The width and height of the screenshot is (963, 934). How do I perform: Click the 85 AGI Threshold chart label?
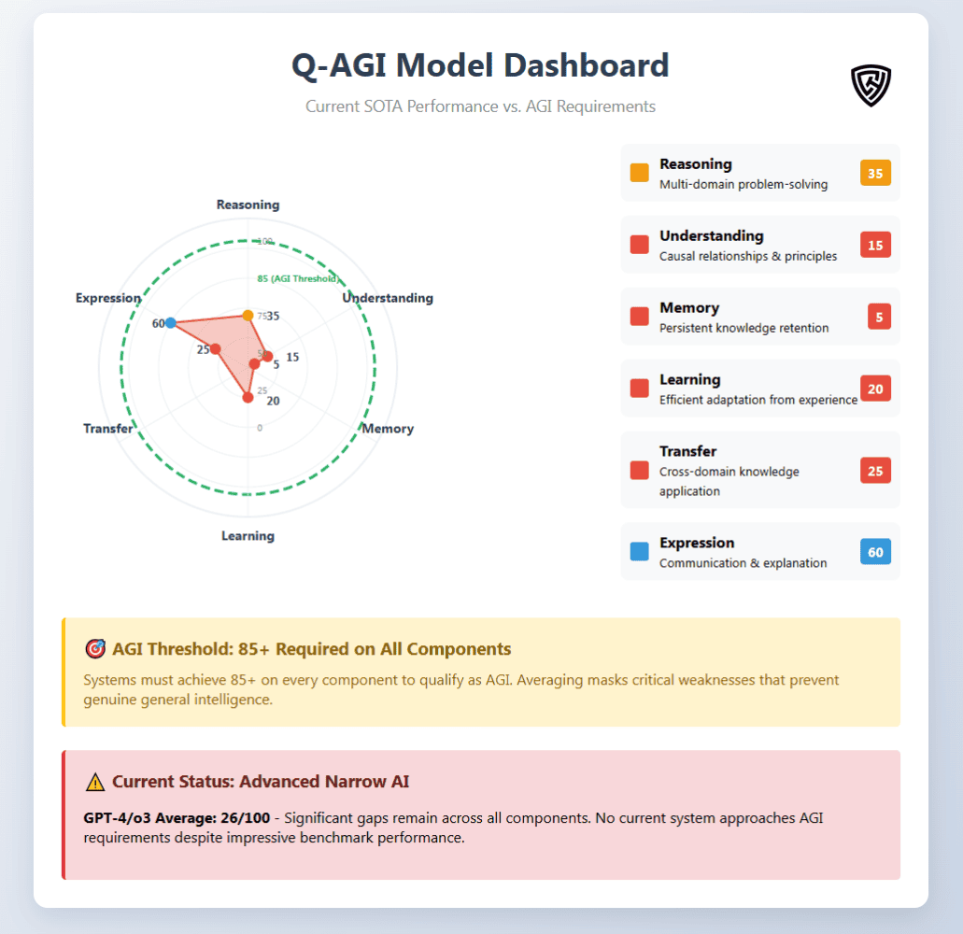[297, 278]
